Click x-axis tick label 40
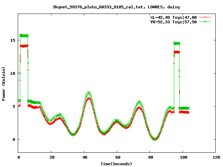This screenshot has width=223, height=167. pyautogui.click(x=85, y=157)
